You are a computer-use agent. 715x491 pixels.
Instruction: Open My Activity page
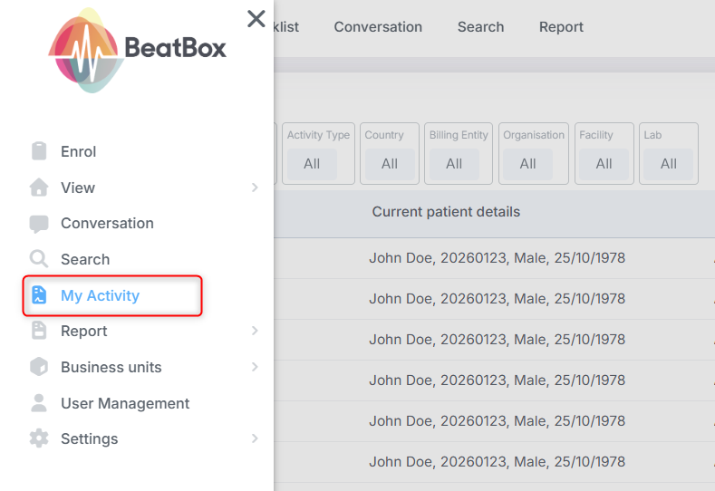(101, 295)
